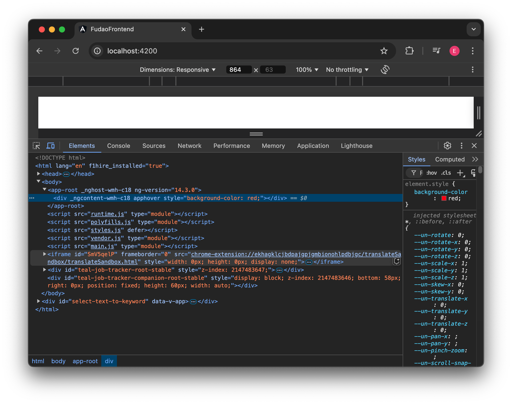Image resolution: width=512 pixels, height=404 pixels.
Task: Toggle the device toolbar icon
Action: point(50,146)
